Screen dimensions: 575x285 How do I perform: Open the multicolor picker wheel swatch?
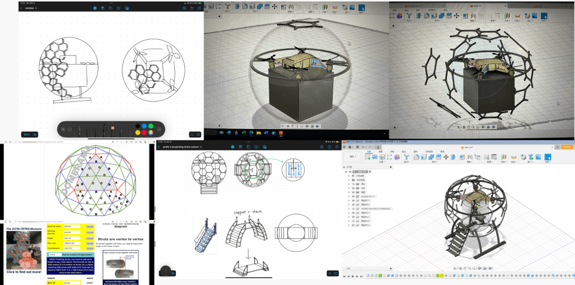pyautogui.click(x=151, y=132)
